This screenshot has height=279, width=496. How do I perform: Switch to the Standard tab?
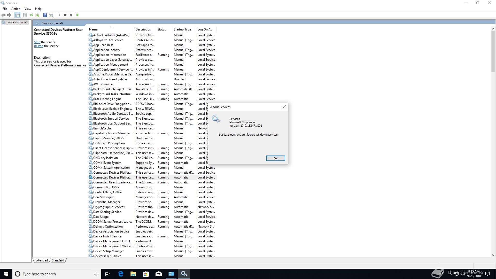pos(58,260)
